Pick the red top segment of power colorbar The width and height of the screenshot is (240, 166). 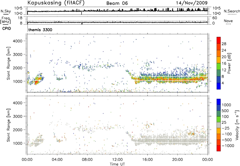tap(219, 40)
